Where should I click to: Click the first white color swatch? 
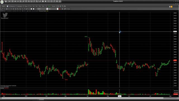[31, 9]
